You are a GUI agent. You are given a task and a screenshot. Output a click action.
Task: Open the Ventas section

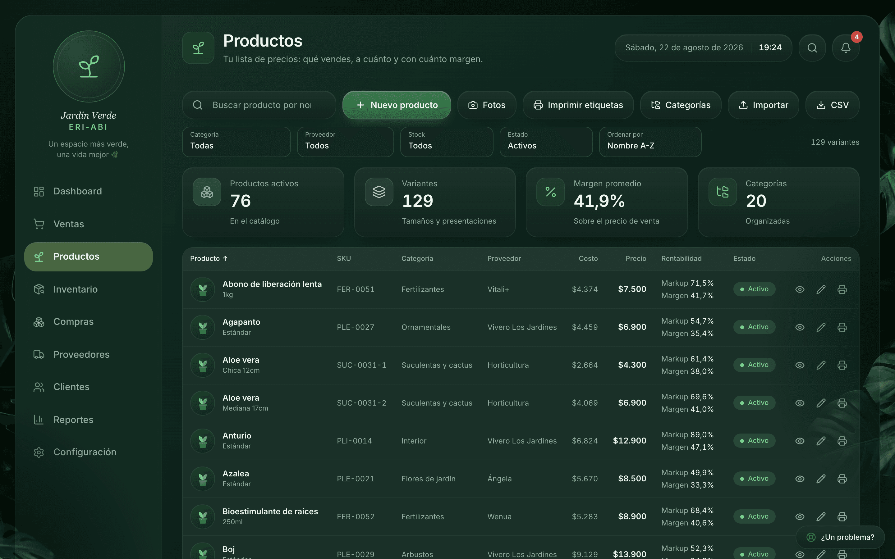pyautogui.click(x=88, y=224)
